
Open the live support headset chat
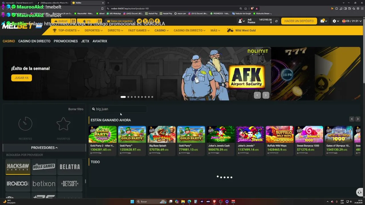click(x=360, y=192)
